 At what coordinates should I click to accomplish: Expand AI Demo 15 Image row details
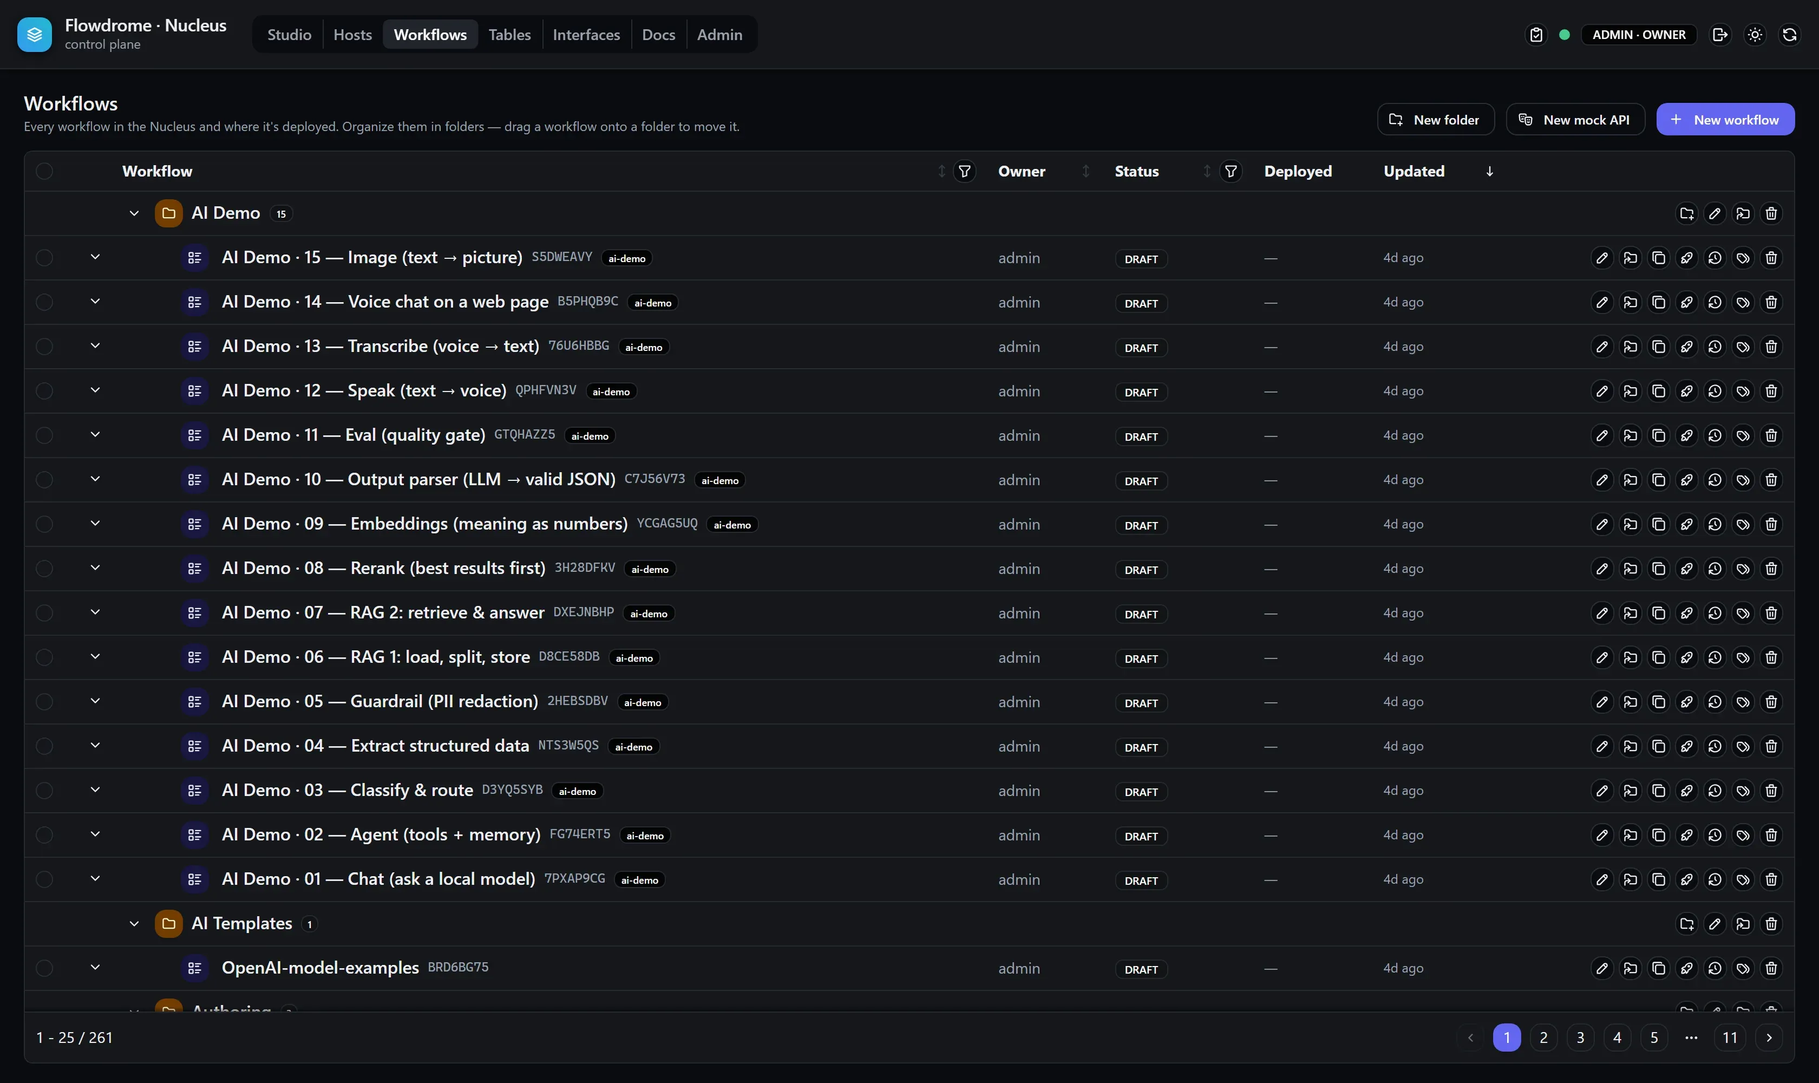pyautogui.click(x=95, y=257)
